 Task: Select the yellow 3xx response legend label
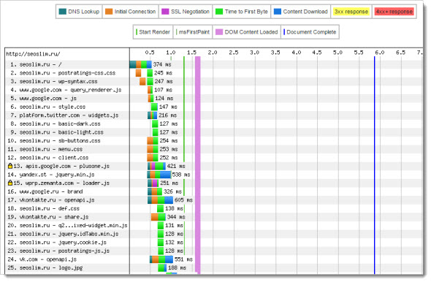[351, 12]
